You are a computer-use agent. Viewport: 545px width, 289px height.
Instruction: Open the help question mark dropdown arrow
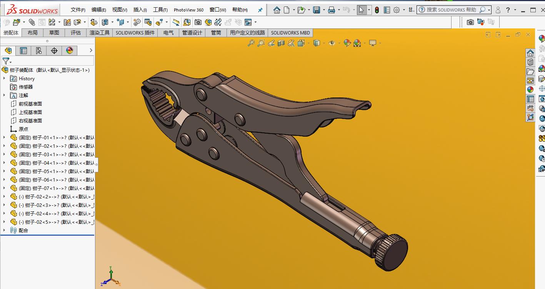click(515, 10)
